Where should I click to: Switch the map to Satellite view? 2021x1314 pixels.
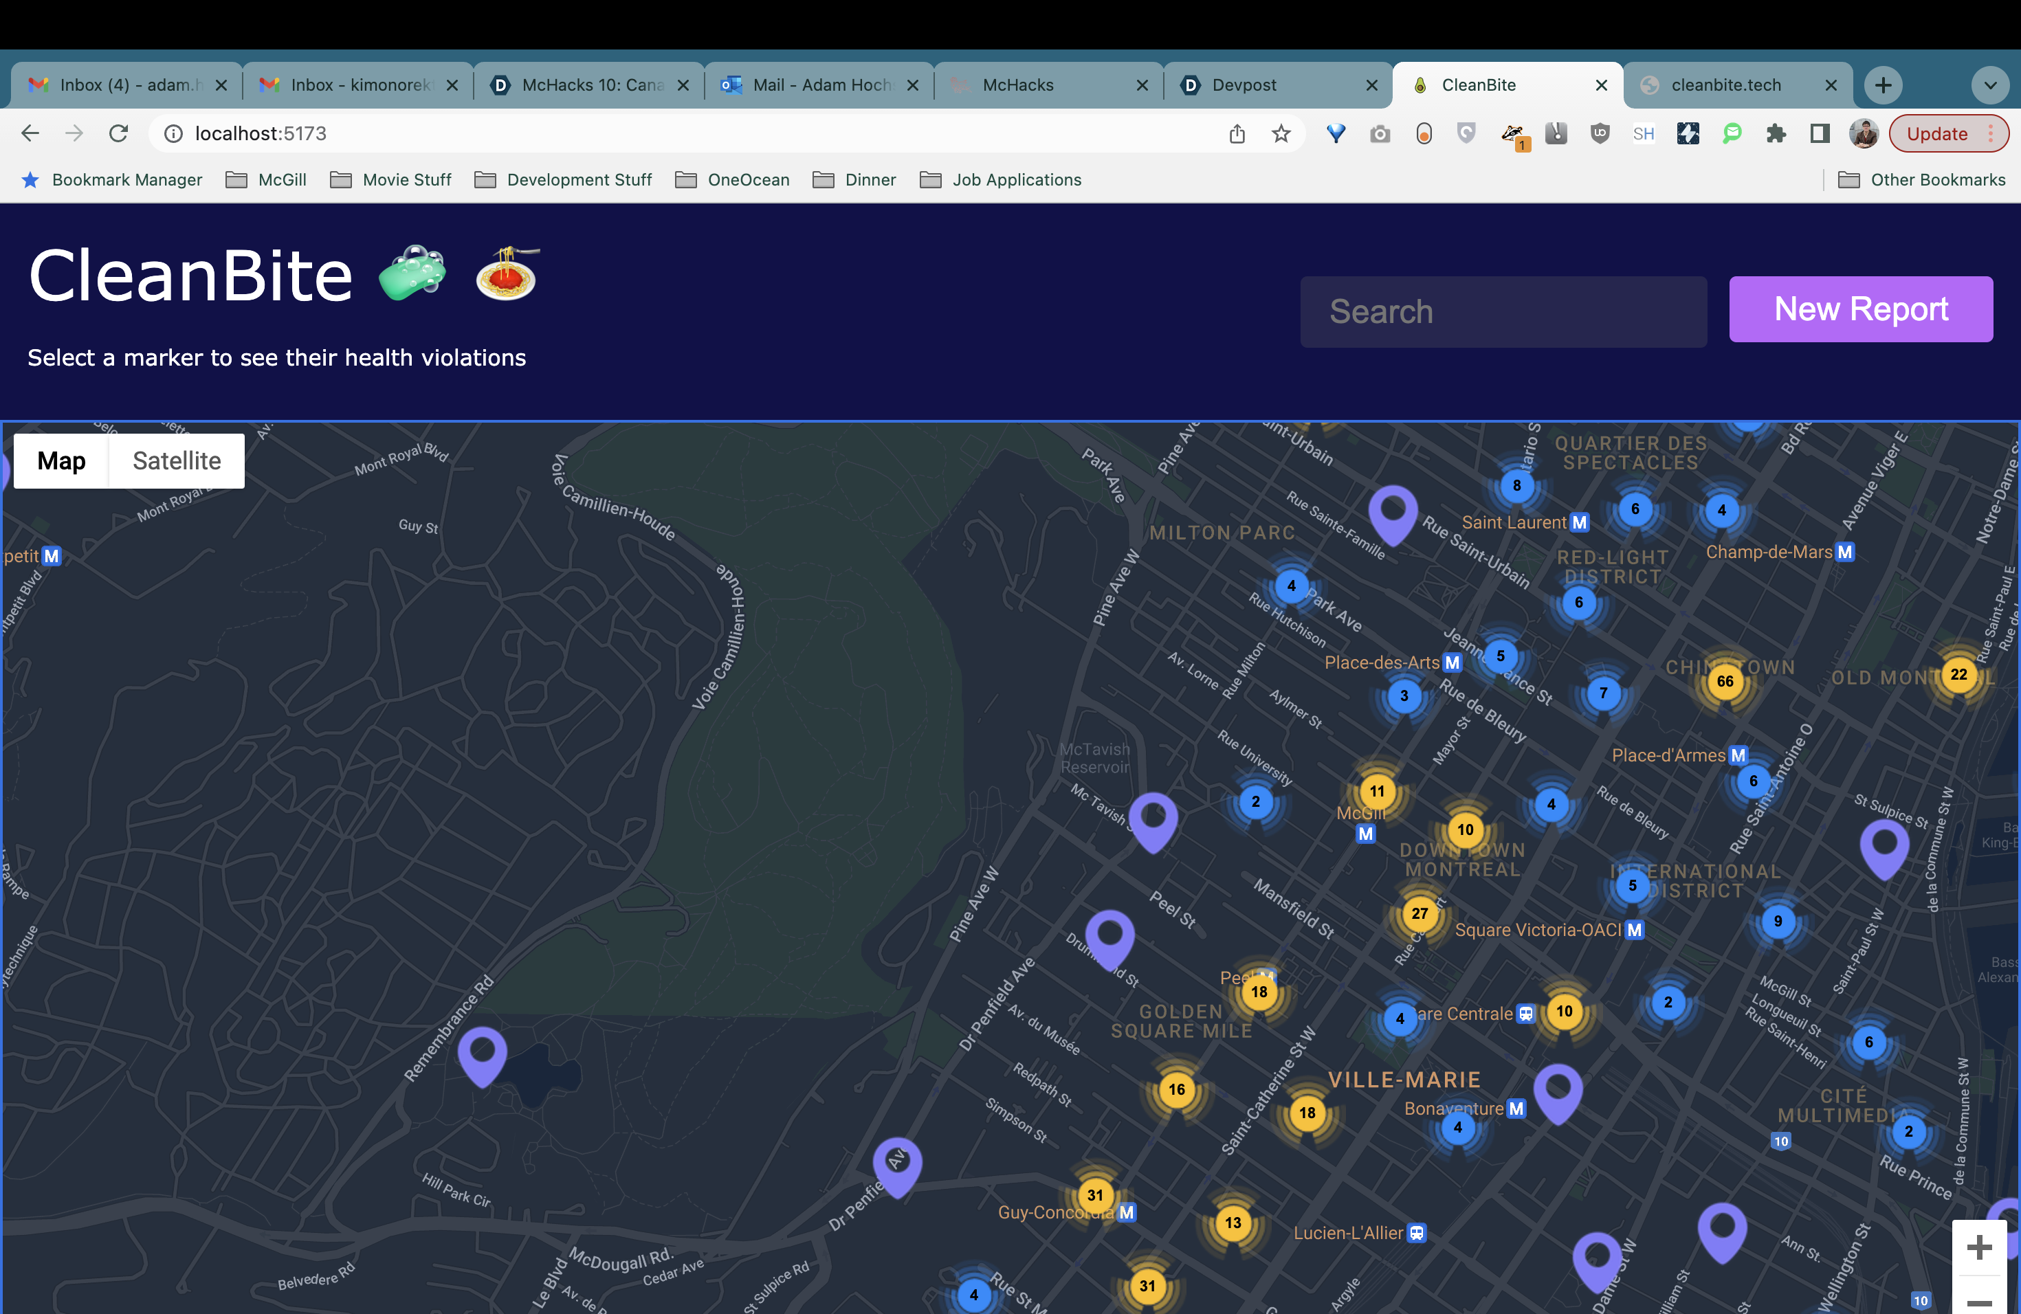coord(177,461)
